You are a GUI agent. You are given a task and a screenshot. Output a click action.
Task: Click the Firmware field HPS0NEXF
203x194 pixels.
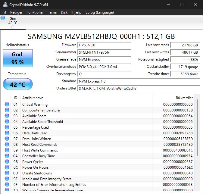pyautogui.click(x=104, y=45)
